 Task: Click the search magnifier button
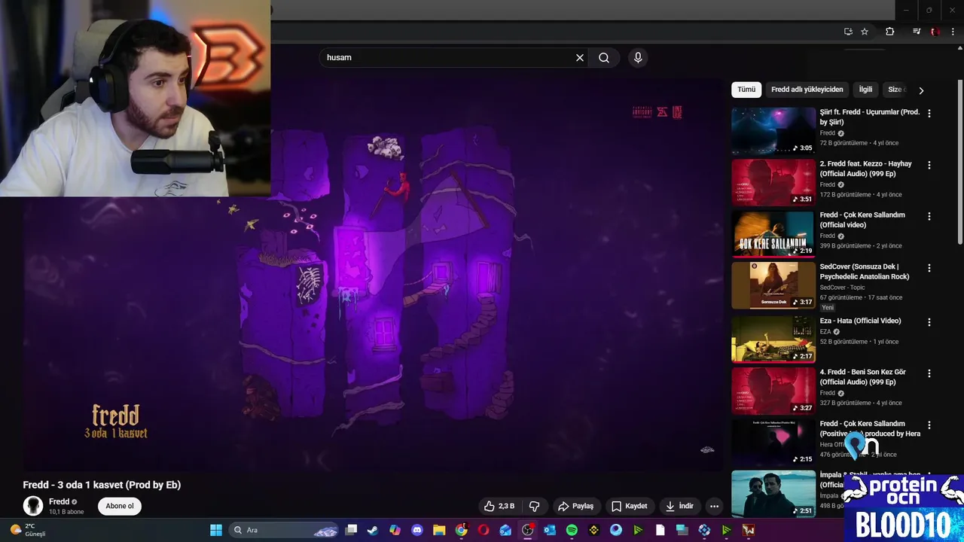[x=604, y=57]
